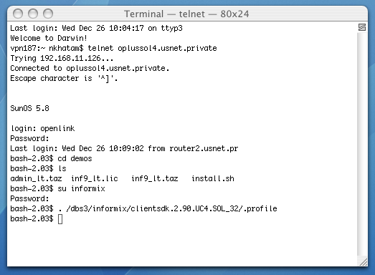Click the split pane icon above scrollbar
This screenshot has width=375, height=275.
362,27
